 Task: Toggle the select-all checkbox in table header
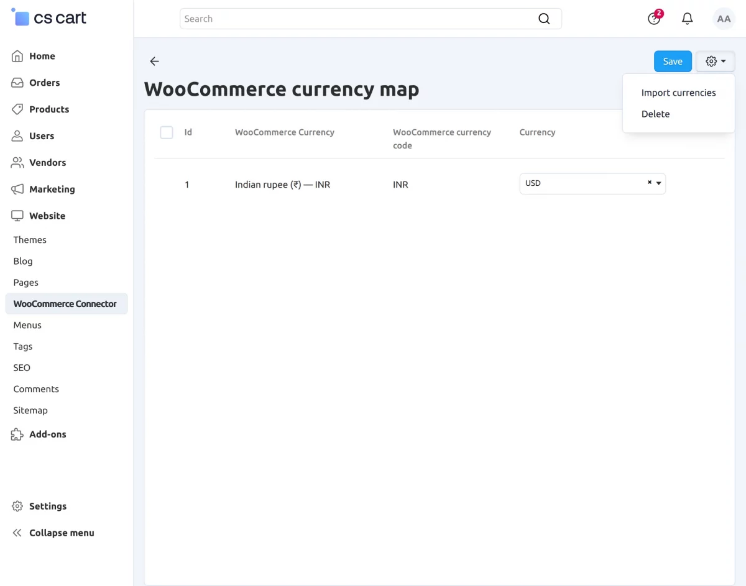pos(167,132)
